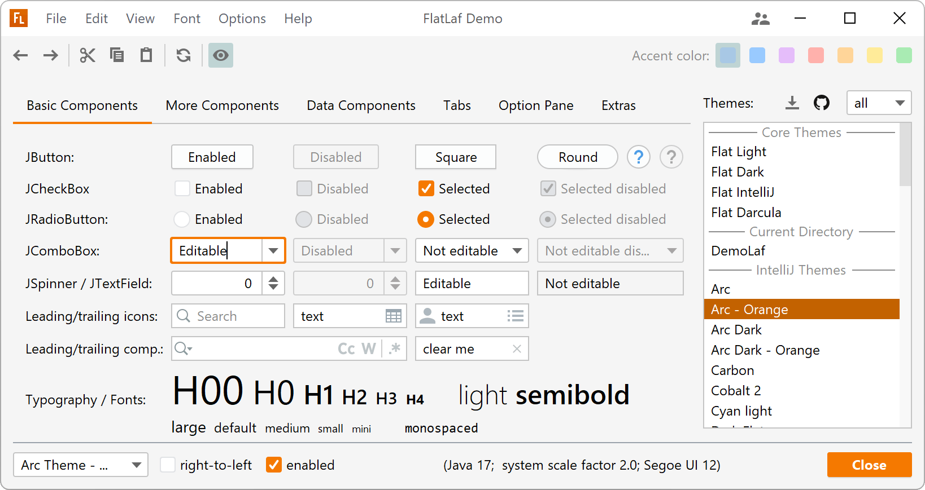Enable the right-to-left checkbox
Viewport: 925px width, 490px height.
pyautogui.click(x=168, y=465)
